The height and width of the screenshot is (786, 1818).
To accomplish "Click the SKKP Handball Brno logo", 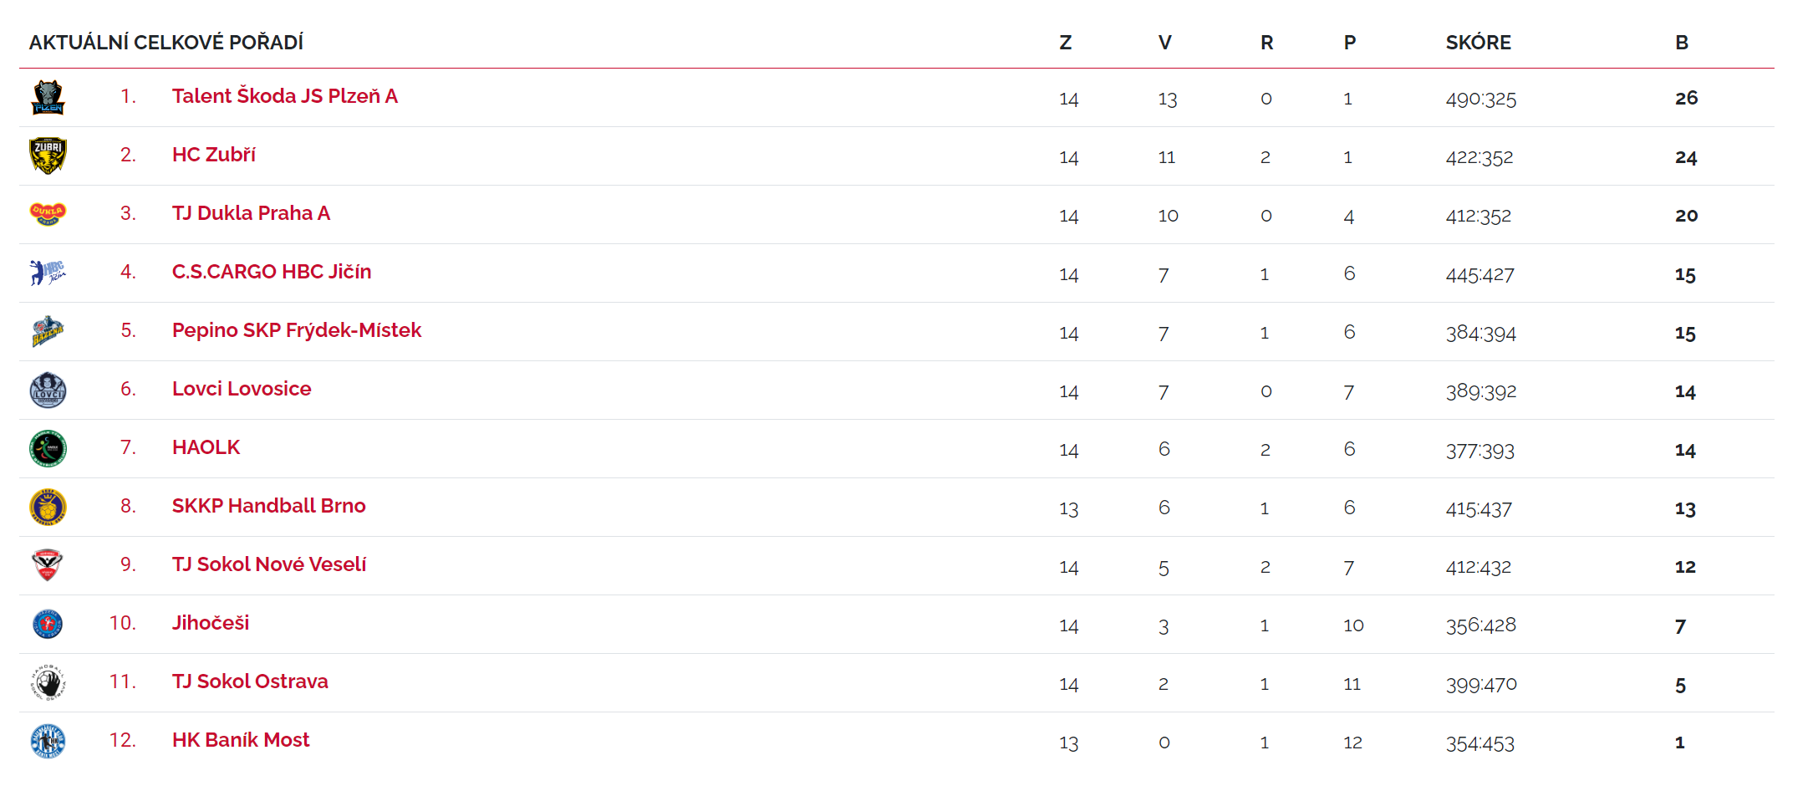I will (48, 508).
